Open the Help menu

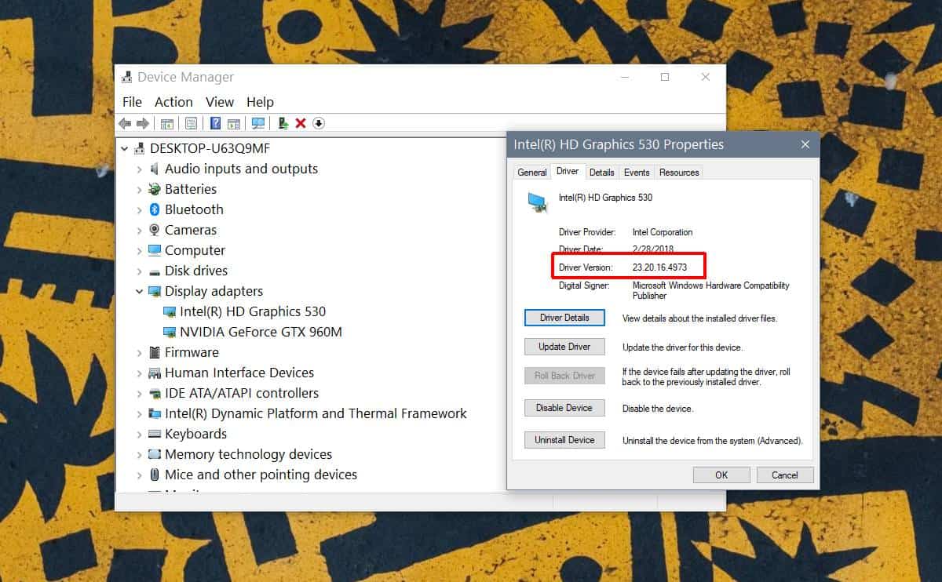point(260,102)
